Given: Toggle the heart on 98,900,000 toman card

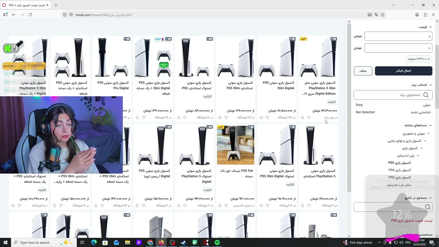Looking at the screenshot, I should coord(268,205).
